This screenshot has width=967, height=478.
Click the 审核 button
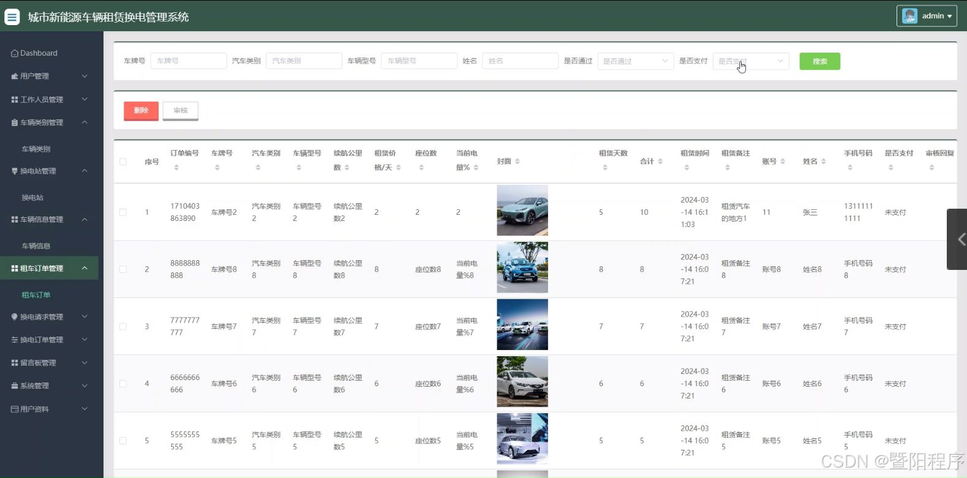181,111
